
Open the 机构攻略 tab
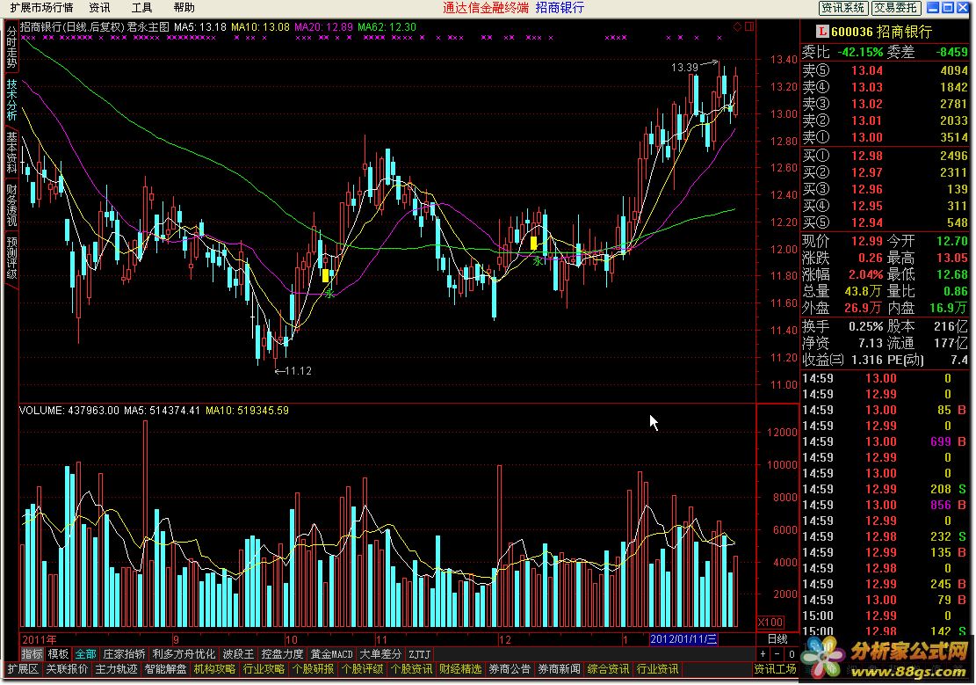click(214, 669)
